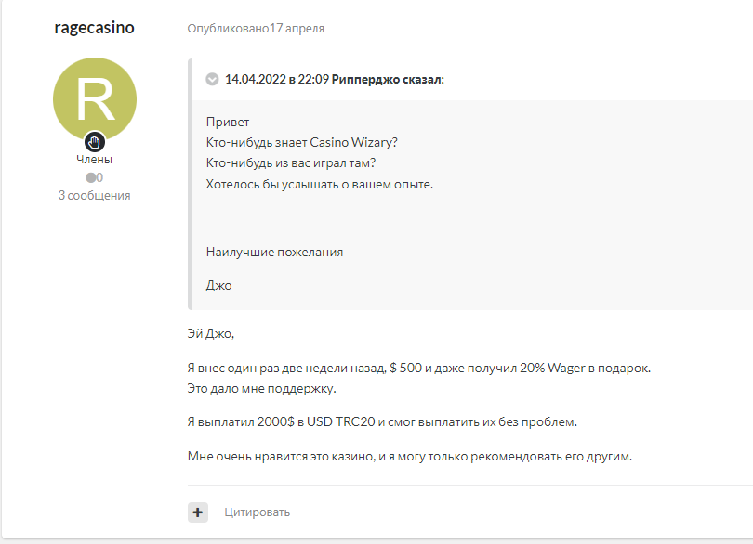Click the plus multi-quote button

(197, 512)
